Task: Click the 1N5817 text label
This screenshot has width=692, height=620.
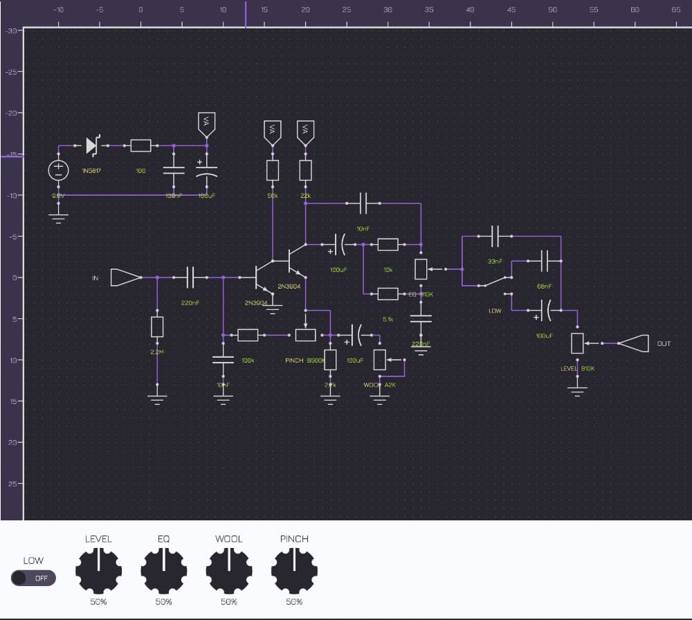Action: (x=91, y=171)
